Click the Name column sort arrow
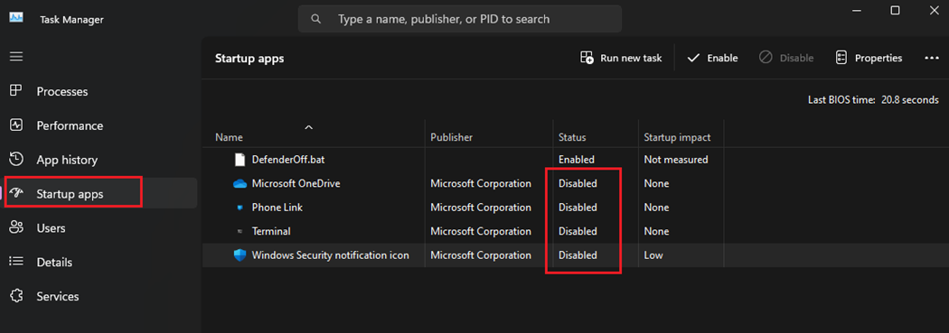This screenshot has width=949, height=333. point(309,127)
